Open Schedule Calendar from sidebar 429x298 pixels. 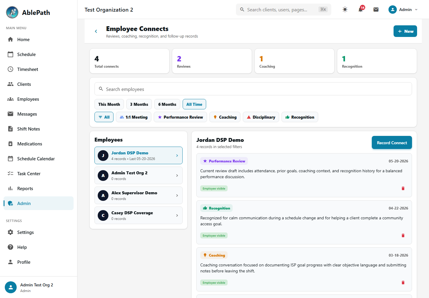pyautogui.click(x=38, y=159)
